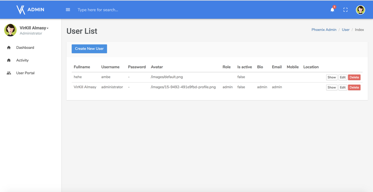Click the Mobile column header
Viewport: 373px width, 192px height.
coord(293,67)
